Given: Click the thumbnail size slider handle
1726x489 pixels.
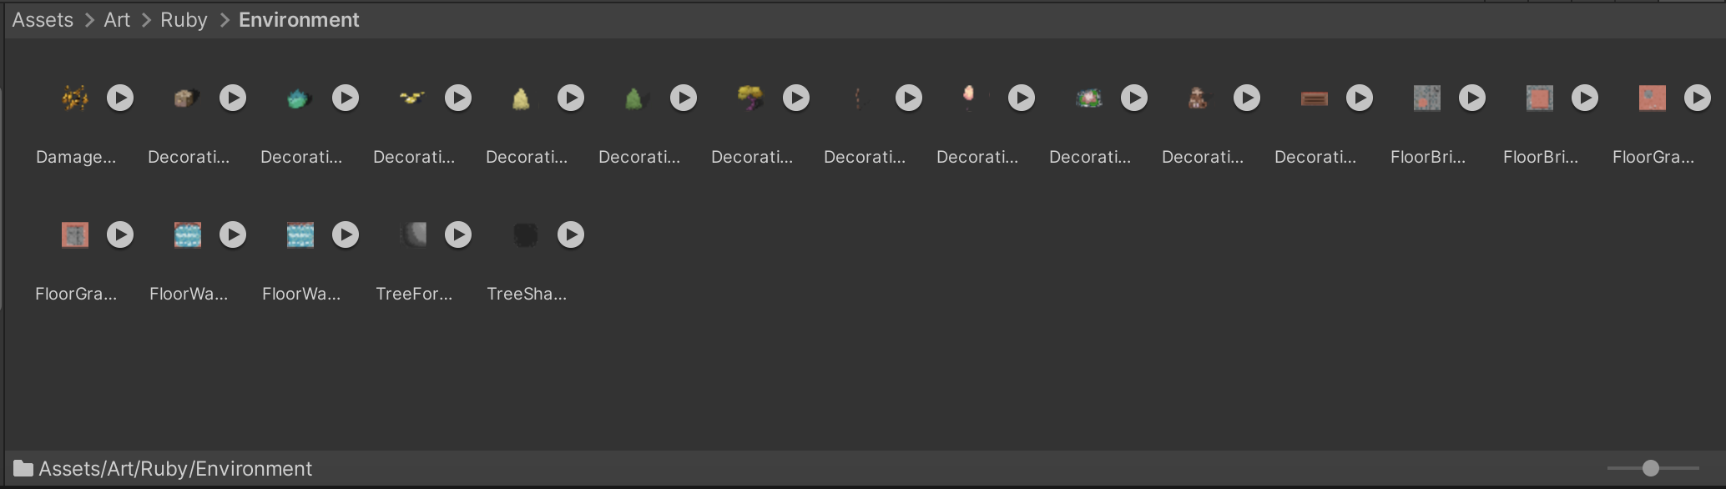Looking at the screenshot, I should [1650, 468].
